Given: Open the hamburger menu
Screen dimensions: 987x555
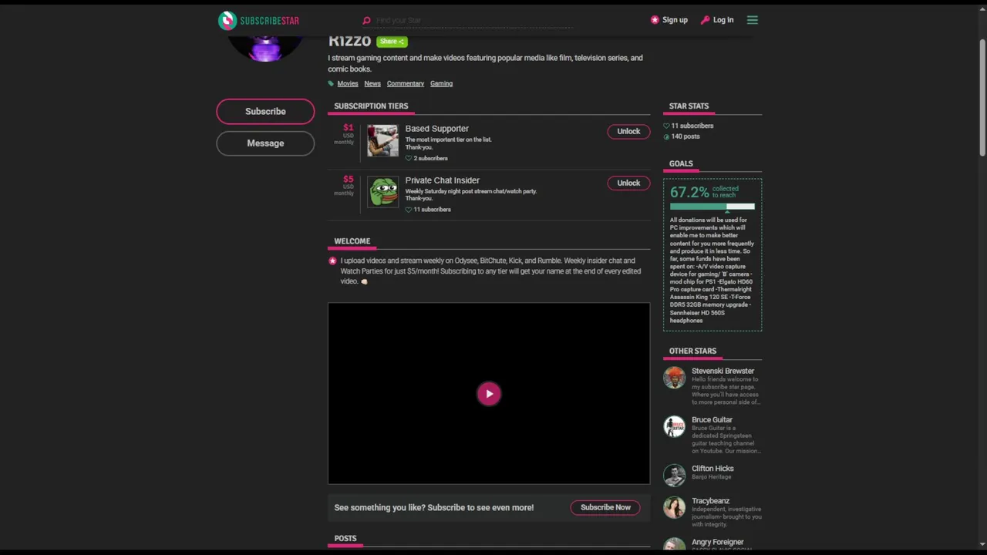Looking at the screenshot, I should pos(752,20).
